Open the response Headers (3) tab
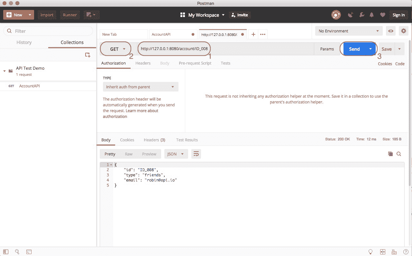Screen dimensions: 412x256 (x=154, y=140)
